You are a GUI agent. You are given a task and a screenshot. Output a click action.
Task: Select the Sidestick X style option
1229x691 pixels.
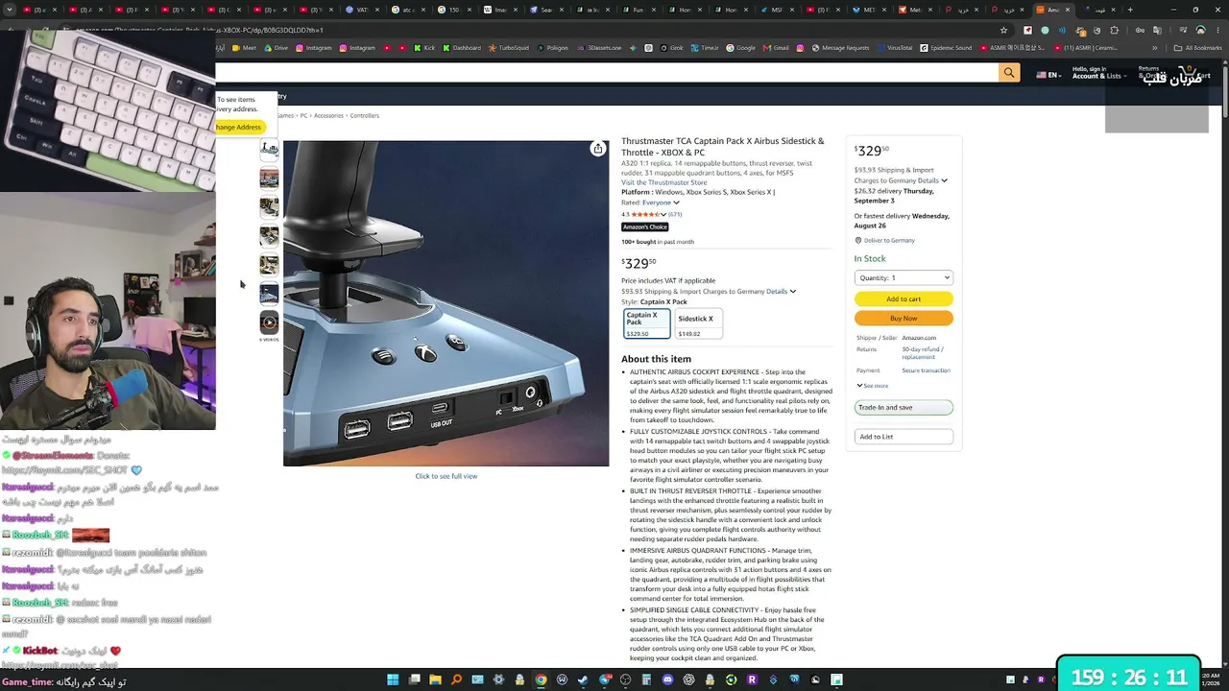[698, 324]
